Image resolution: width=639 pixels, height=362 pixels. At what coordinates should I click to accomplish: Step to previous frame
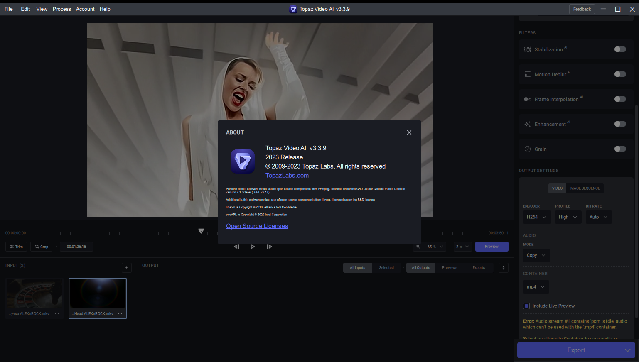tap(236, 247)
